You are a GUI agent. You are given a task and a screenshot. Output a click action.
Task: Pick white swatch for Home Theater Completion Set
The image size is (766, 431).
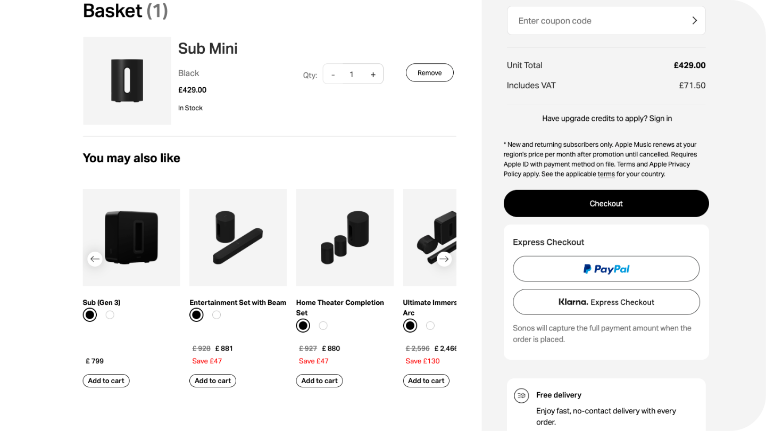(x=323, y=326)
